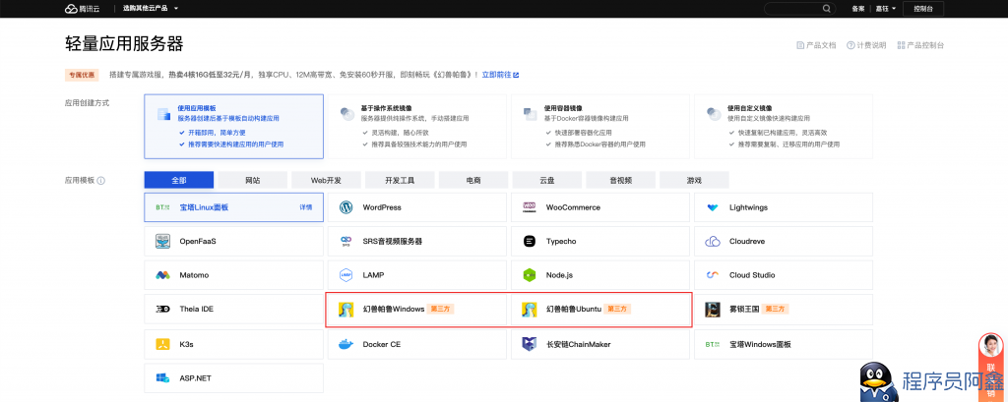Switch to the 音视频 template tab
The width and height of the screenshot is (1008, 402).
pos(621,180)
